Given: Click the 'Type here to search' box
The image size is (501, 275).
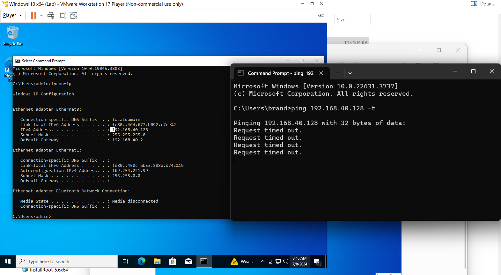Looking at the screenshot, I should (67, 261).
